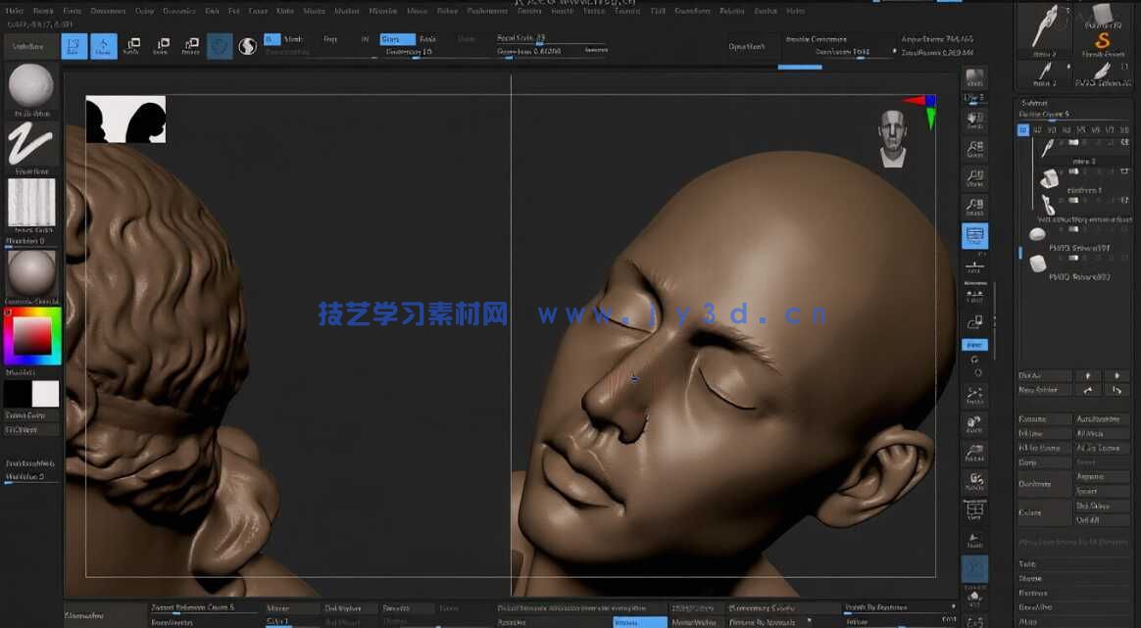This screenshot has width=1141, height=628.
Task: Collapse the SubTool section in the right tray
Action: [1034, 102]
